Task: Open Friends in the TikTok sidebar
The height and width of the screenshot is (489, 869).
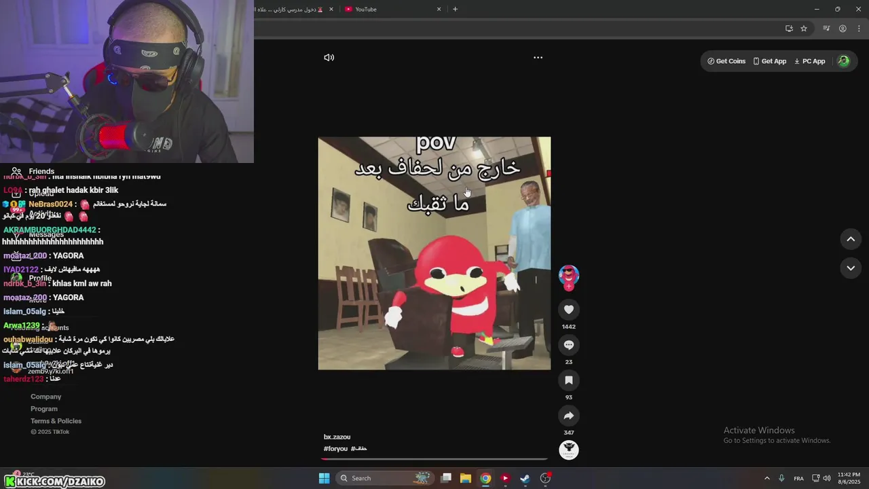Action: point(33,171)
